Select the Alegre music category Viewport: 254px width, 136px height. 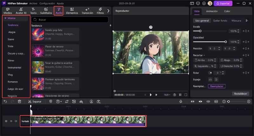[12, 32]
